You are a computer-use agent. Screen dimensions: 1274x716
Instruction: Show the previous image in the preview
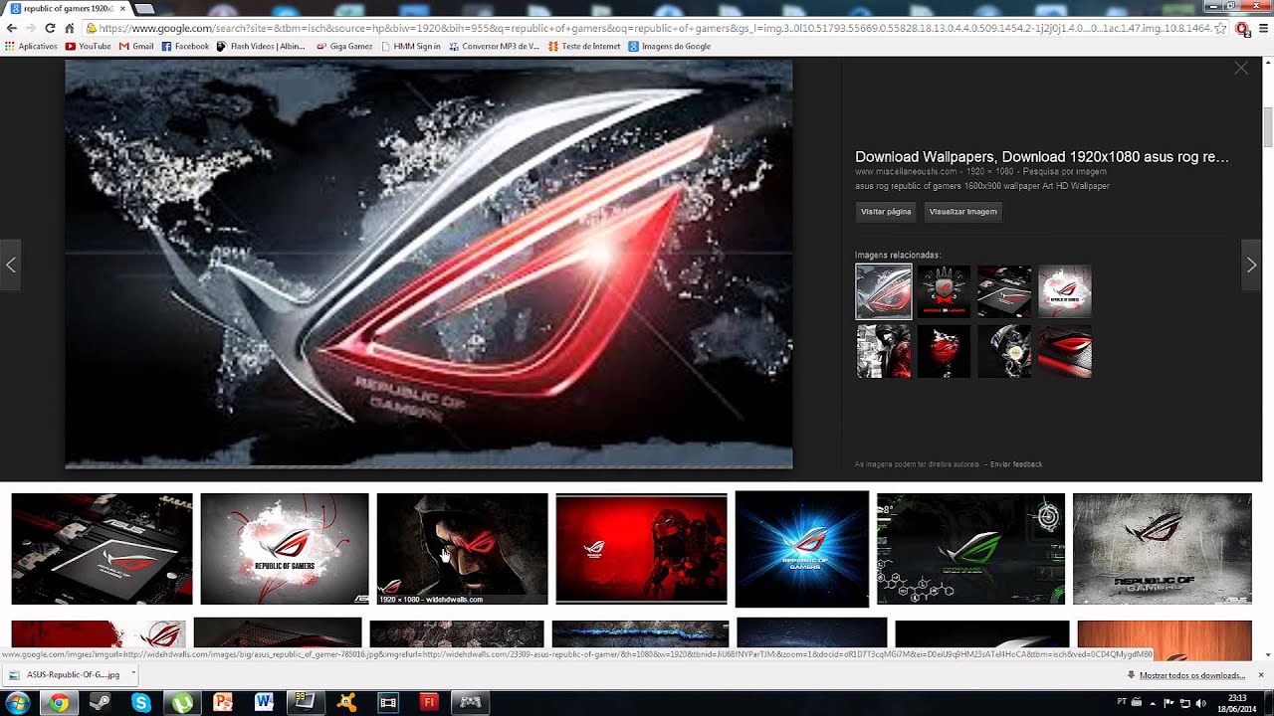[x=11, y=265]
